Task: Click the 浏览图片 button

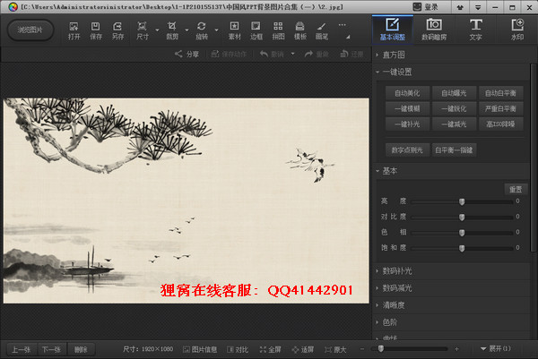Action: click(30, 30)
